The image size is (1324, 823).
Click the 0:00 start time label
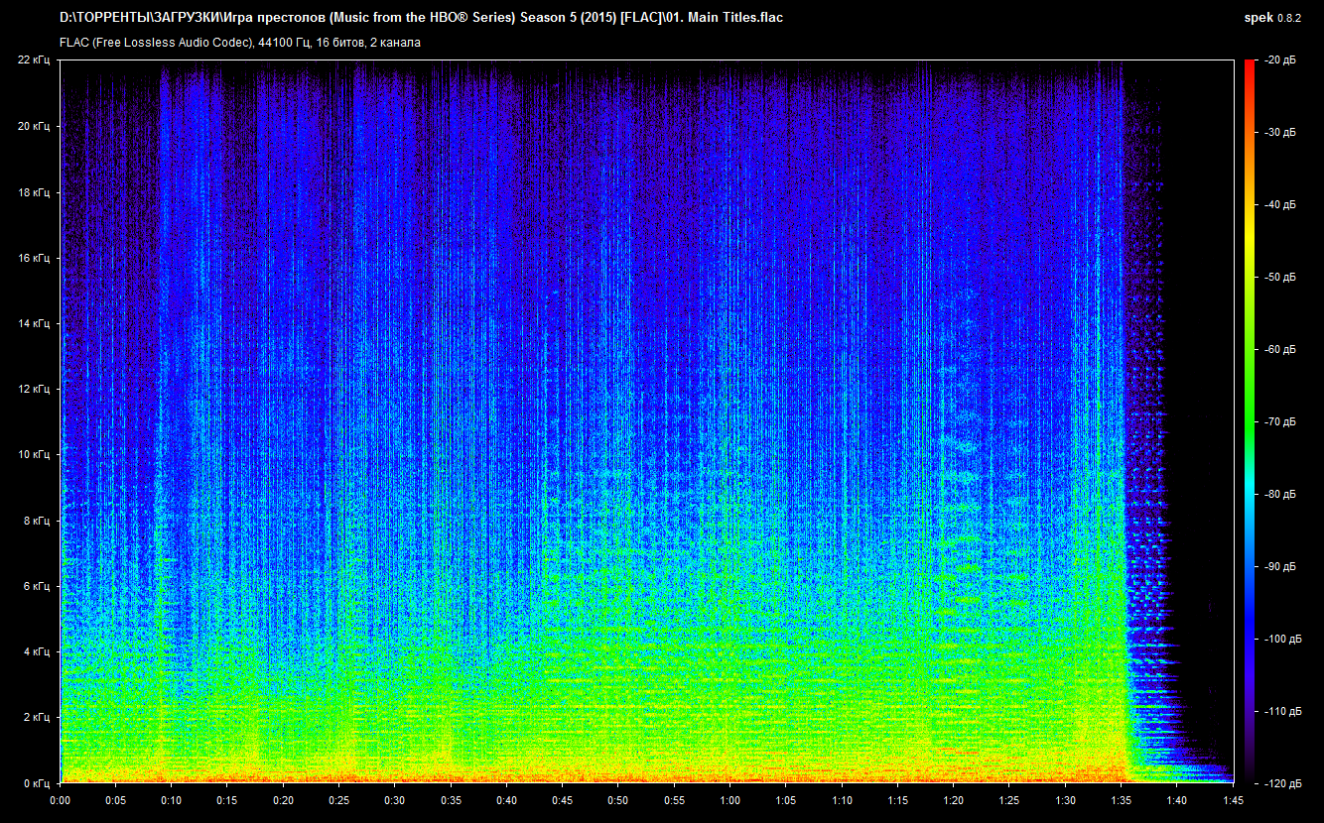[60, 799]
